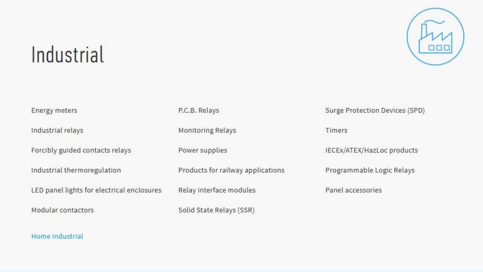
Task: Open P.C.B. Relays category
Action: (x=199, y=110)
